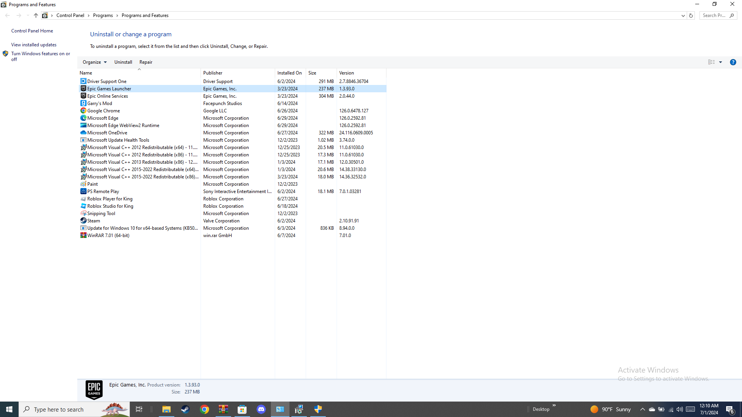The image size is (742, 417).
Task: Click the Valve Corporation publisher cell
Action: pyautogui.click(x=221, y=221)
